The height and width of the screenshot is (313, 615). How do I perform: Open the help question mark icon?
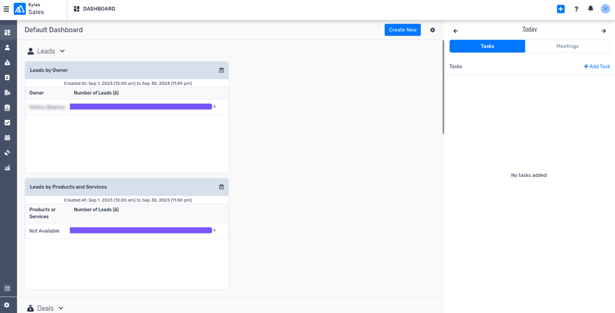(576, 9)
